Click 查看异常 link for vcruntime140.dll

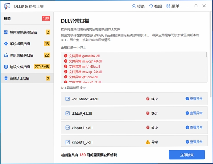pos(196,99)
